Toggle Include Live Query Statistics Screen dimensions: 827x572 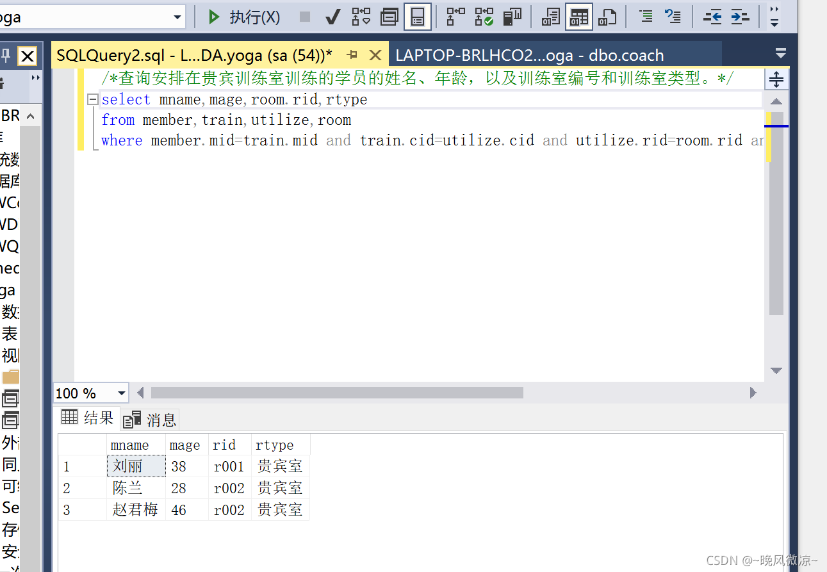pos(484,17)
